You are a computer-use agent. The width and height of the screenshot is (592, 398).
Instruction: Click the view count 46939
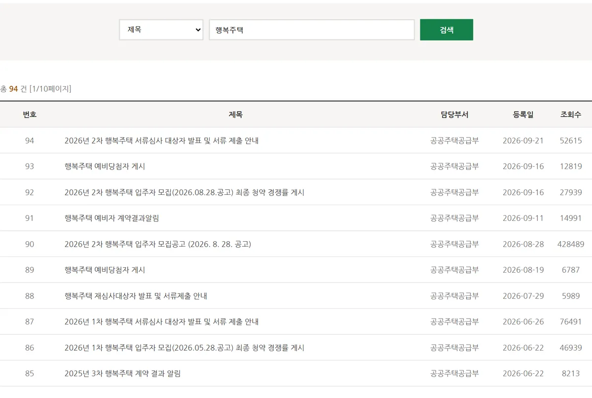pyautogui.click(x=571, y=348)
